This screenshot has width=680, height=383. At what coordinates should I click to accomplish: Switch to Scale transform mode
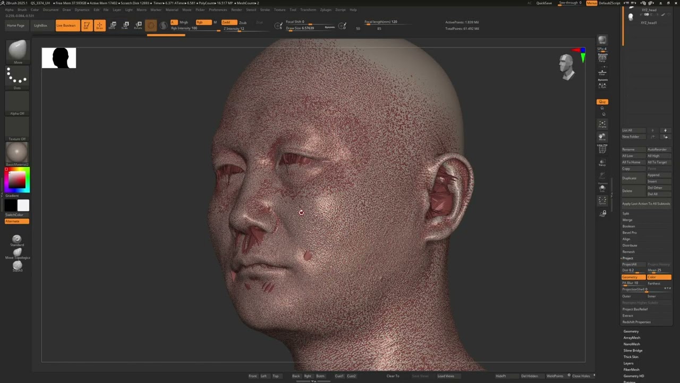[x=125, y=26]
